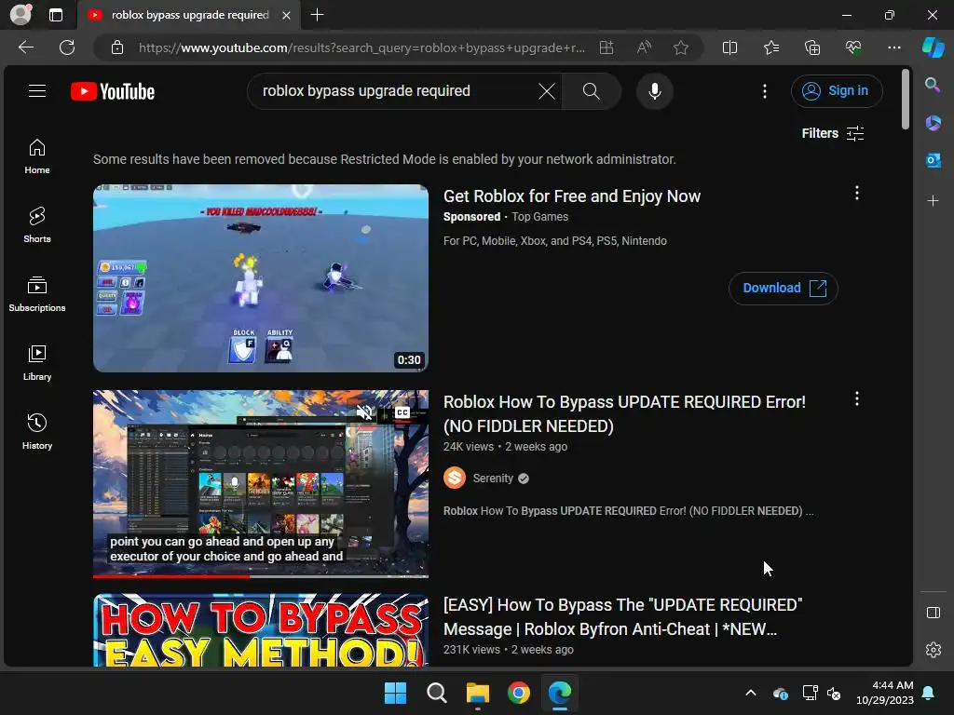954x715 pixels.
Task: Open the Edge profile avatar
Action: pyautogui.click(x=20, y=15)
